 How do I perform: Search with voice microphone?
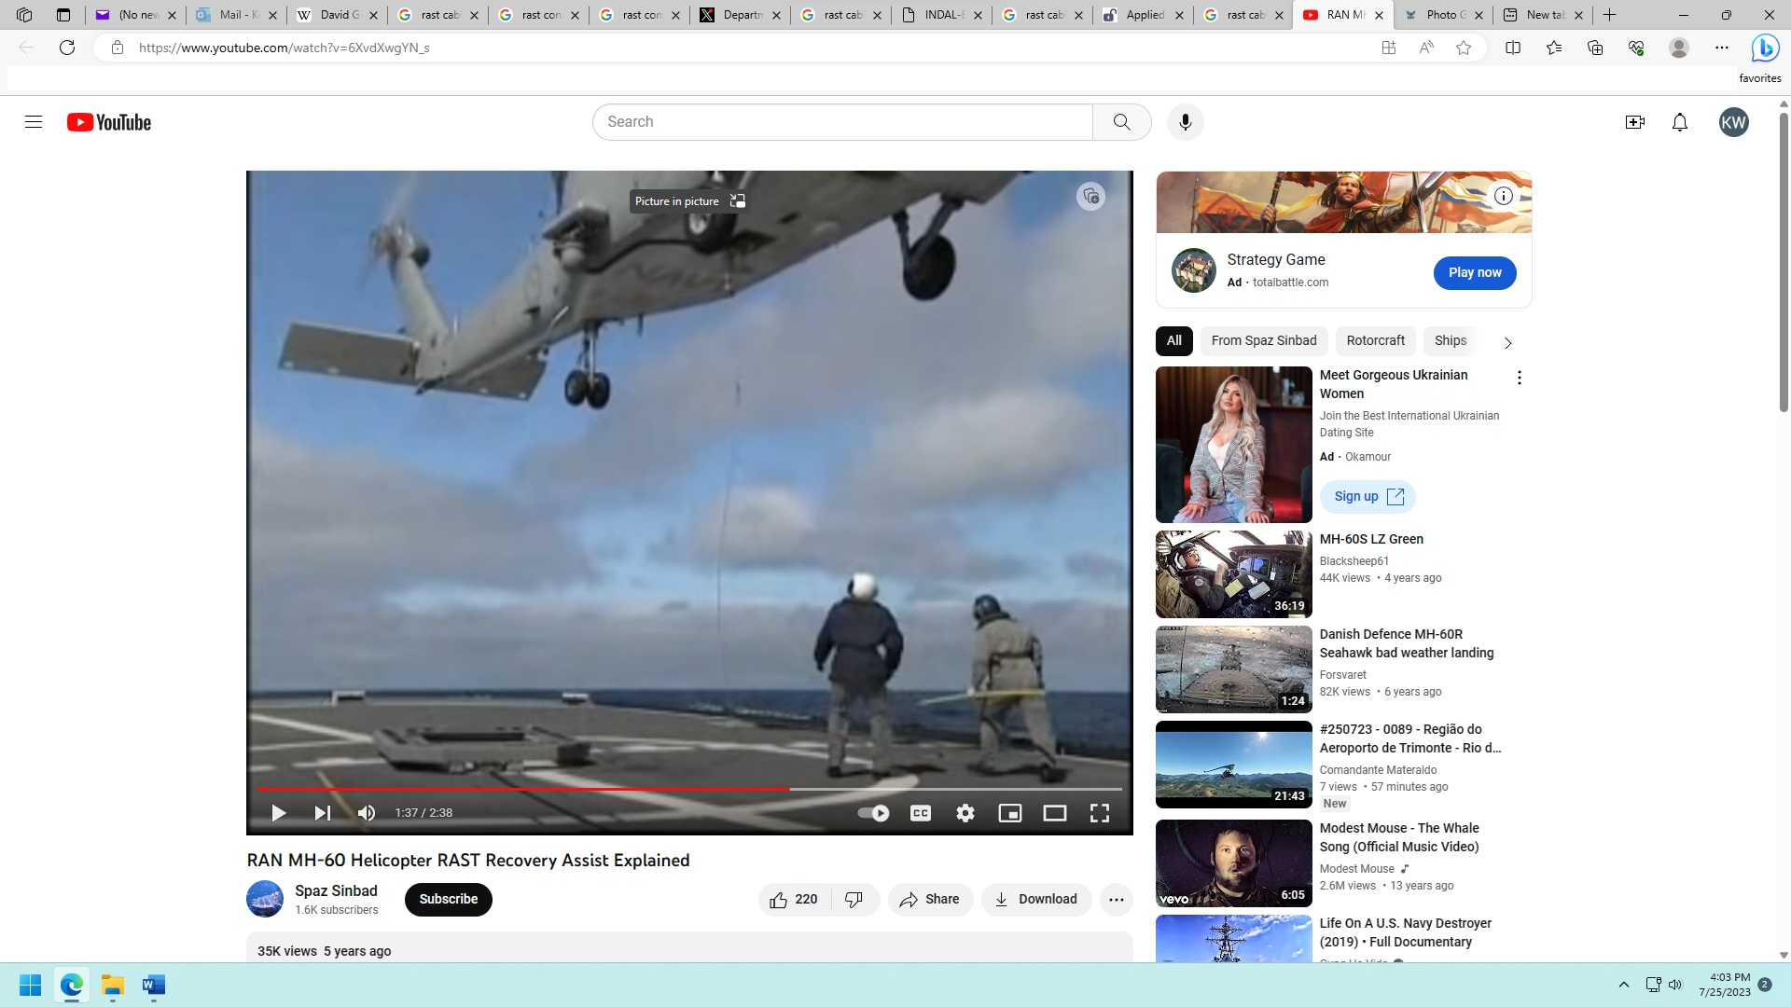click(1186, 122)
